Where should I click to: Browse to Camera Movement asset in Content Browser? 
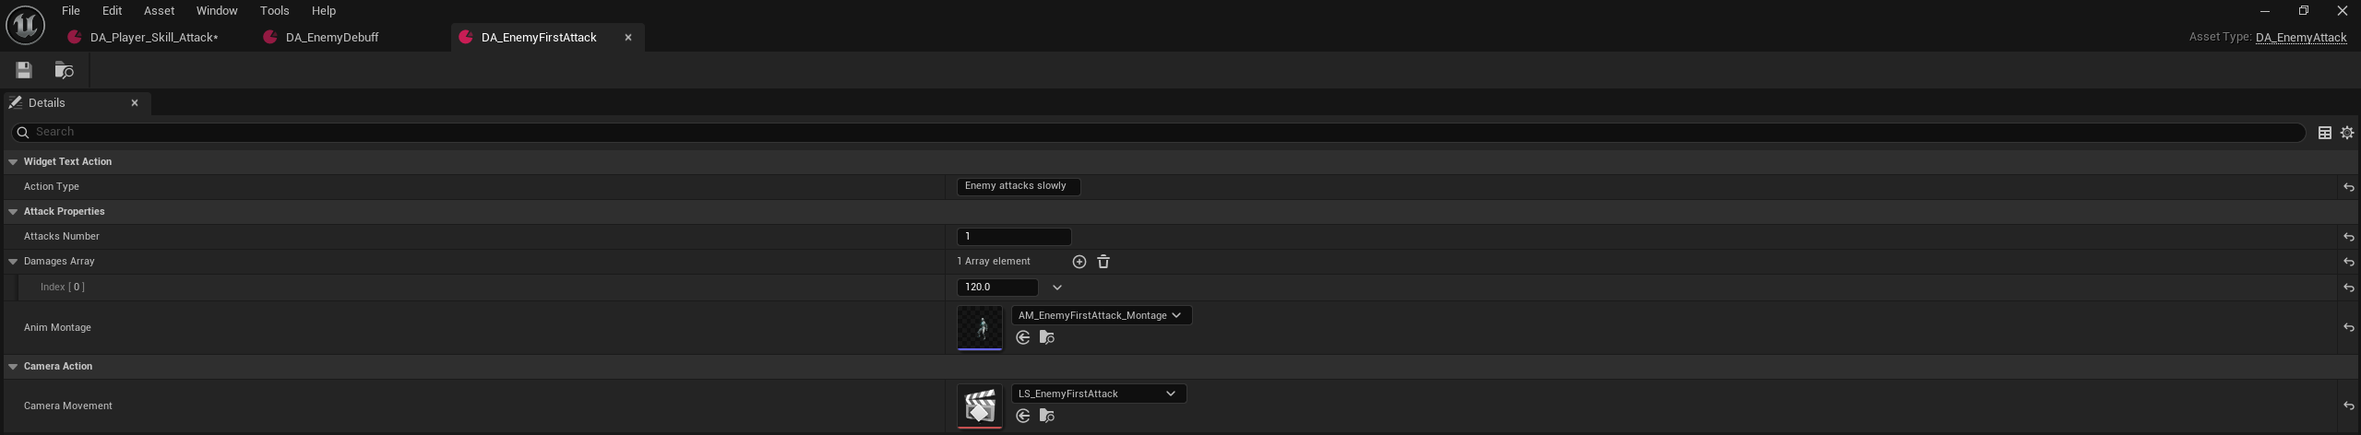click(1046, 417)
